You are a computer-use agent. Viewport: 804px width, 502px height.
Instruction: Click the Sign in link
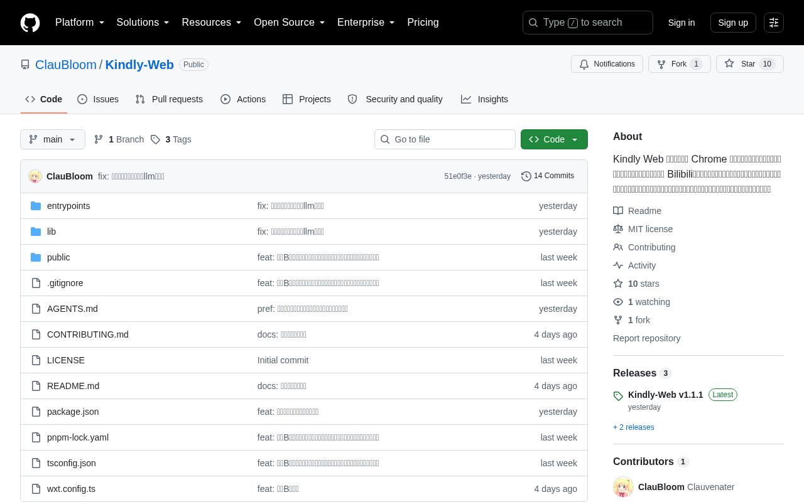[682, 23]
